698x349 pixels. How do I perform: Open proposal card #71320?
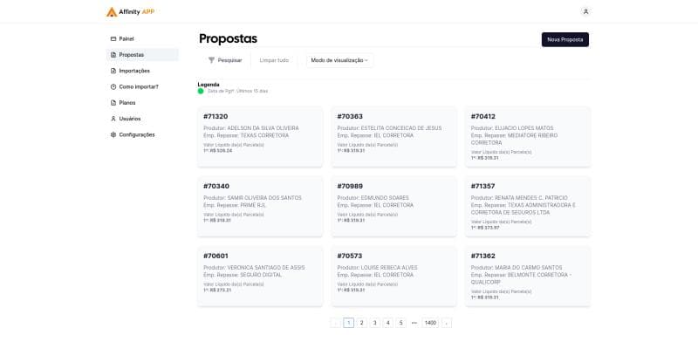(259, 135)
